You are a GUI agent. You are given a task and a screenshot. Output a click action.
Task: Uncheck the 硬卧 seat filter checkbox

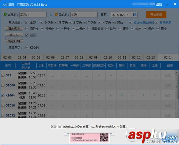point(120,29)
